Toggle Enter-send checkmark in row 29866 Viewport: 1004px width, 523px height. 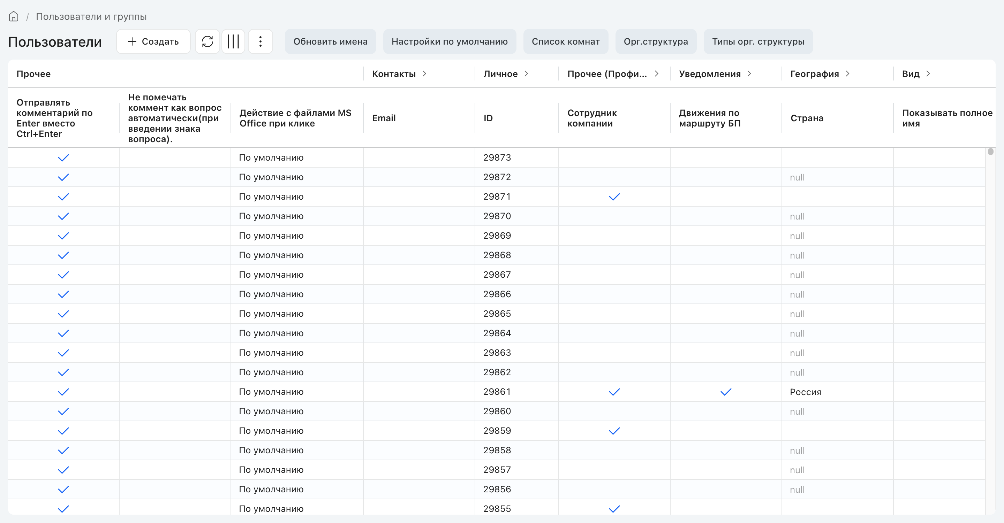click(63, 294)
